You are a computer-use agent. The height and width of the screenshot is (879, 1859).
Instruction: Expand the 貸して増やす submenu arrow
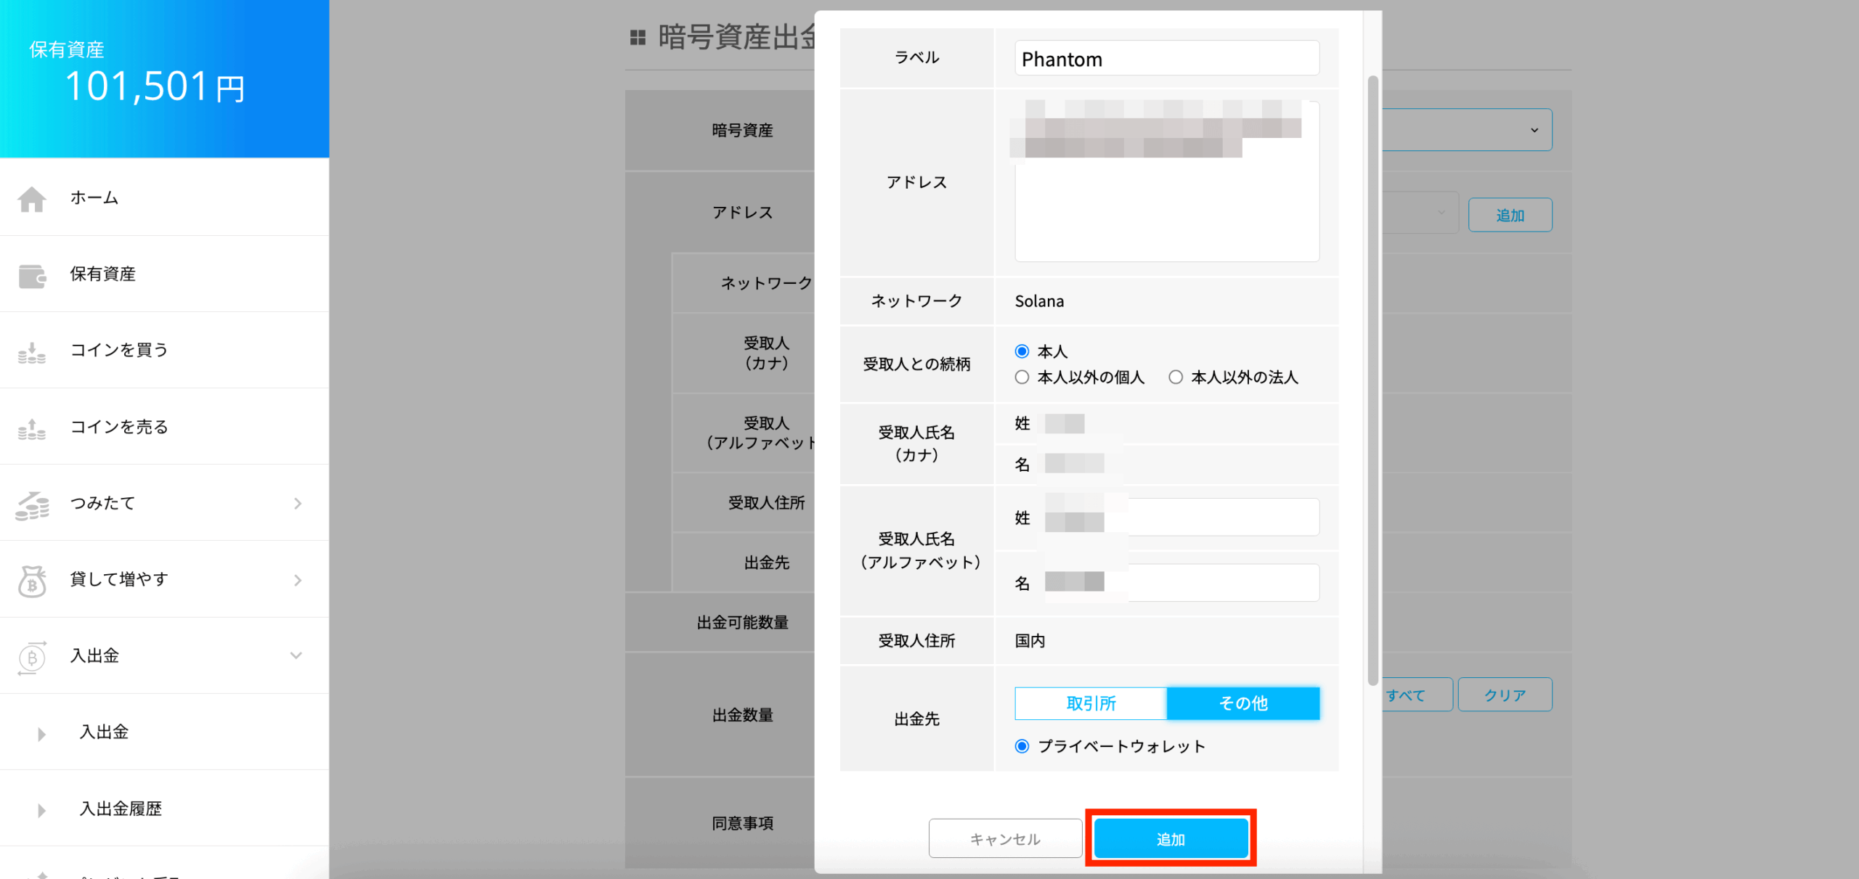click(x=298, y=580)
